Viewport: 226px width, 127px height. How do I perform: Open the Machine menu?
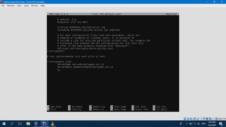(11, 6)
